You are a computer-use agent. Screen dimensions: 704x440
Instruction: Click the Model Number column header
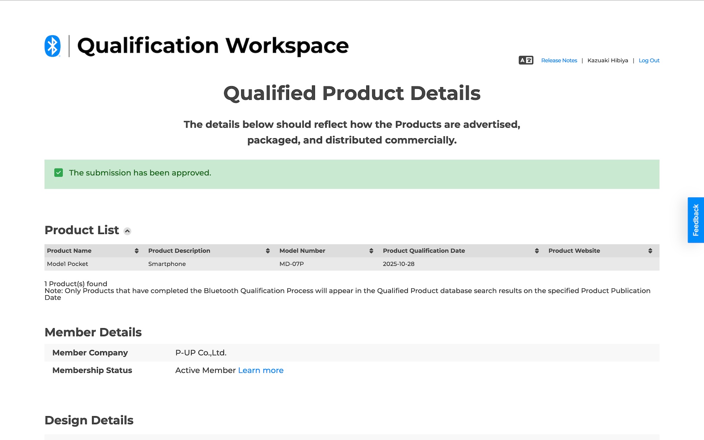click(302, 251)
